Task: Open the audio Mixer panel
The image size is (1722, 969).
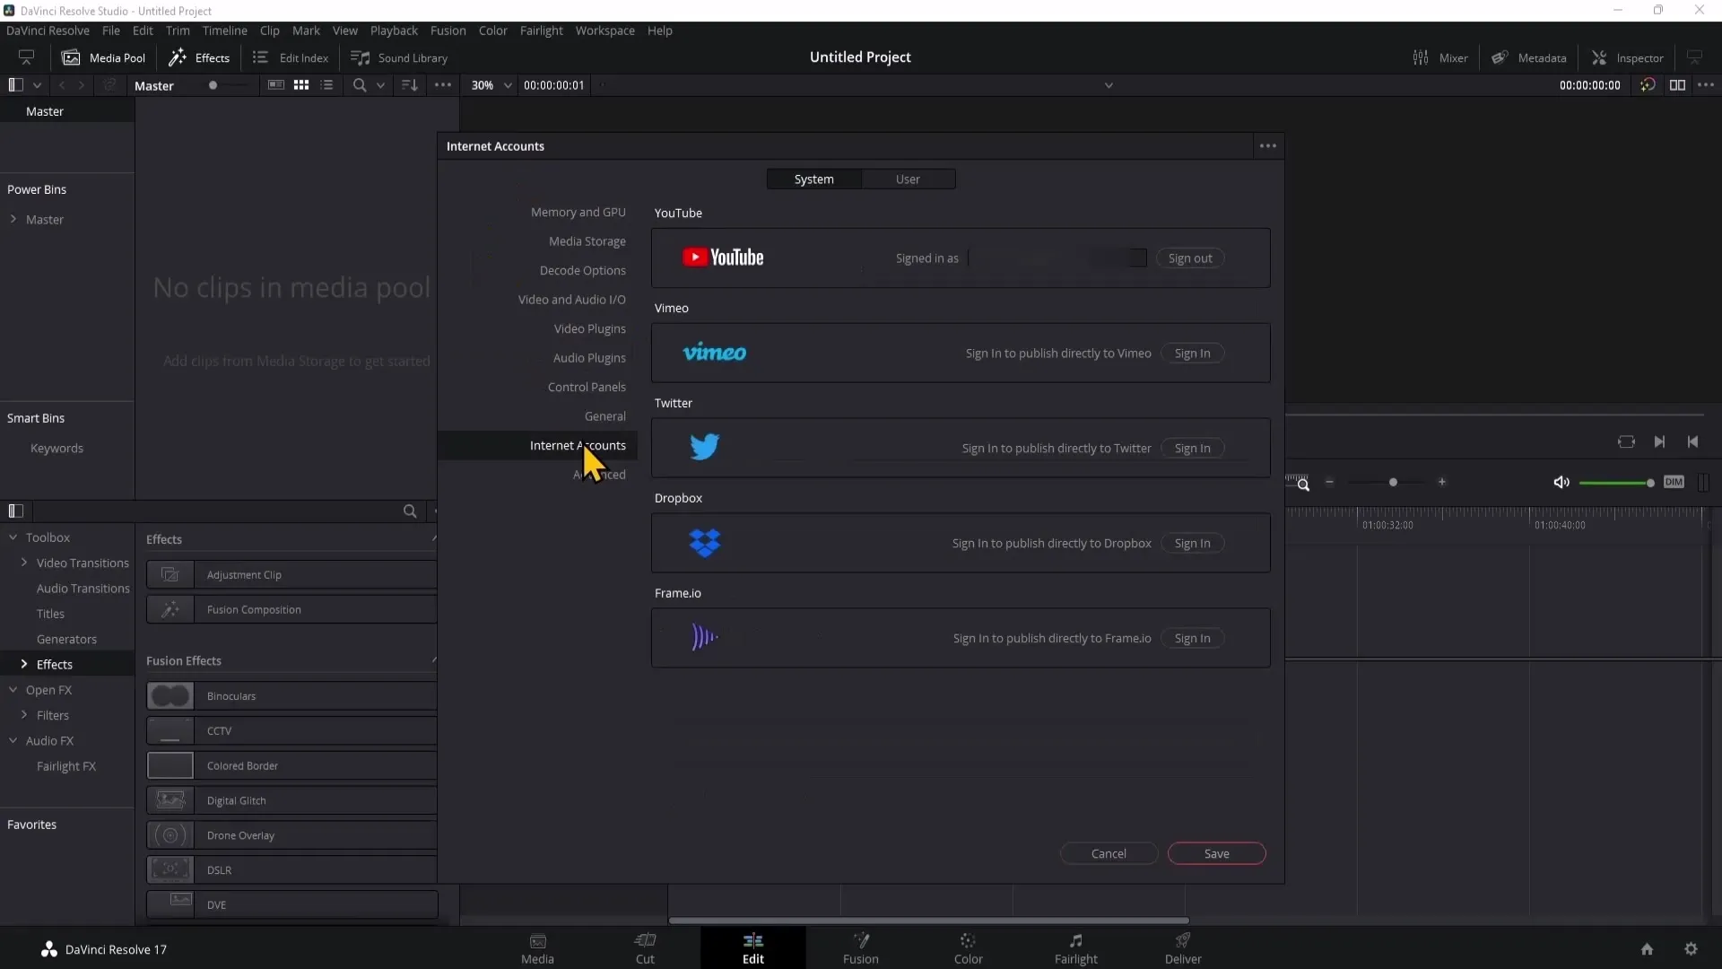Action: tap(1440, 57)
